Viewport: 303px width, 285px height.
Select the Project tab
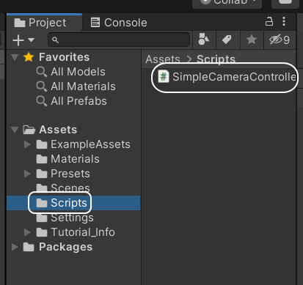(44, 23)
